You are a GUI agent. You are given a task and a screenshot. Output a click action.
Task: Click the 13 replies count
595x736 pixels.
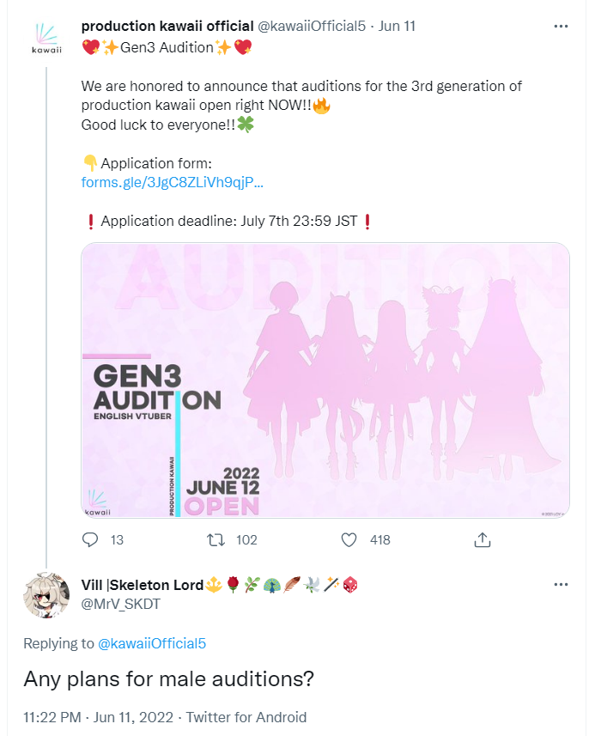coord(118,539)
